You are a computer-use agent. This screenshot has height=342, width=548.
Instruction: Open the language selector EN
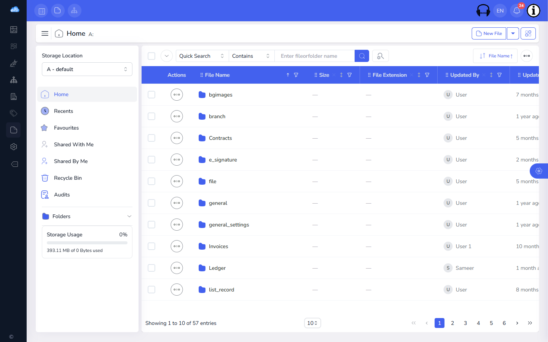[500, 11]
